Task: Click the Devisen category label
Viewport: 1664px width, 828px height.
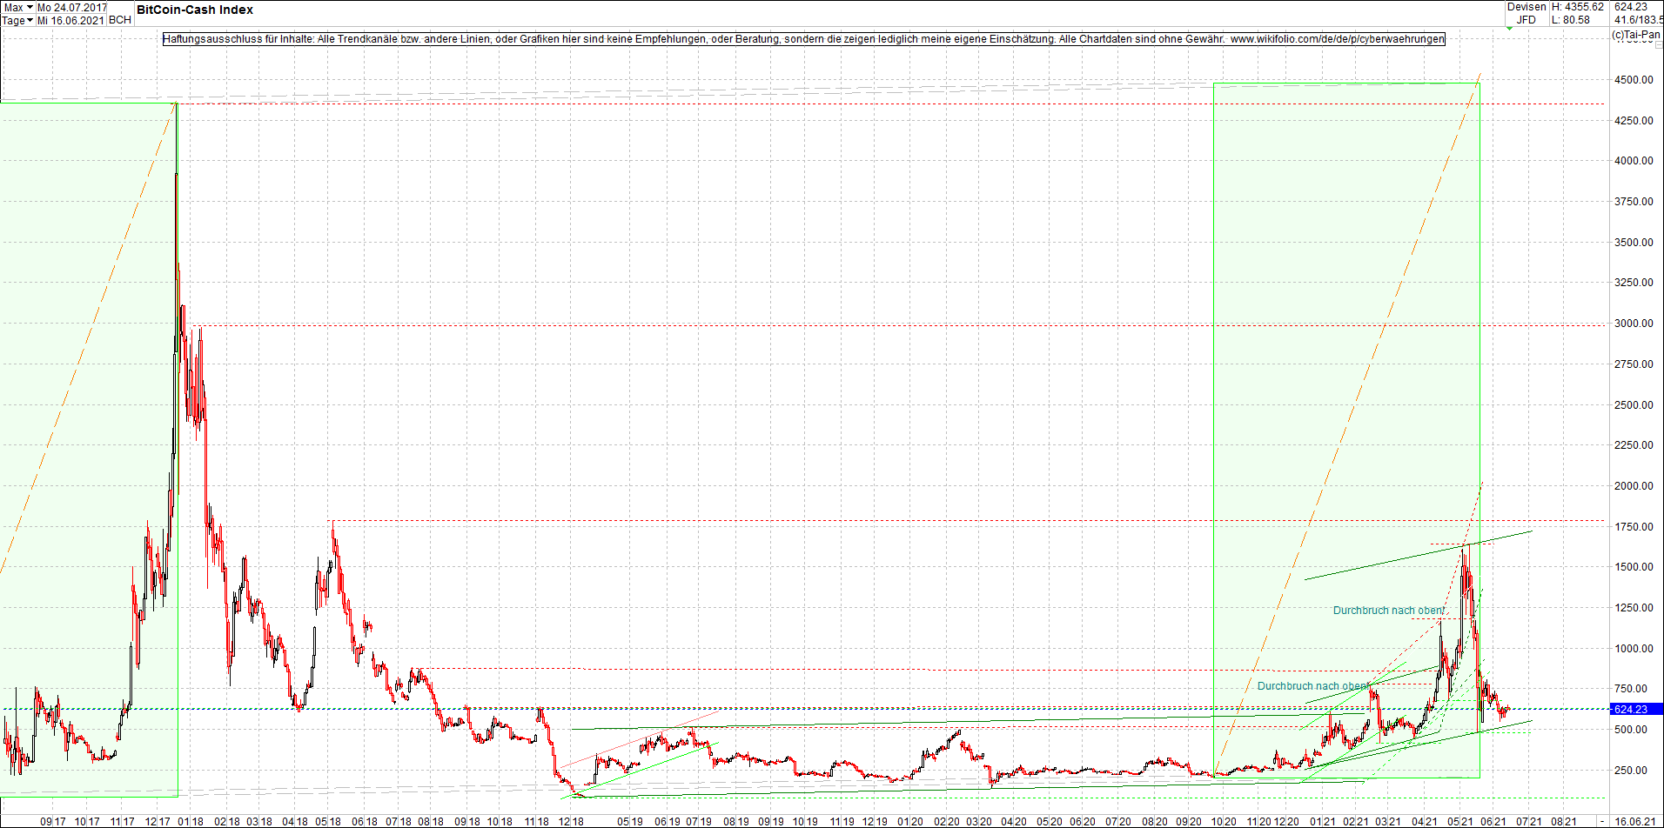Action: tap(1526, 7)
